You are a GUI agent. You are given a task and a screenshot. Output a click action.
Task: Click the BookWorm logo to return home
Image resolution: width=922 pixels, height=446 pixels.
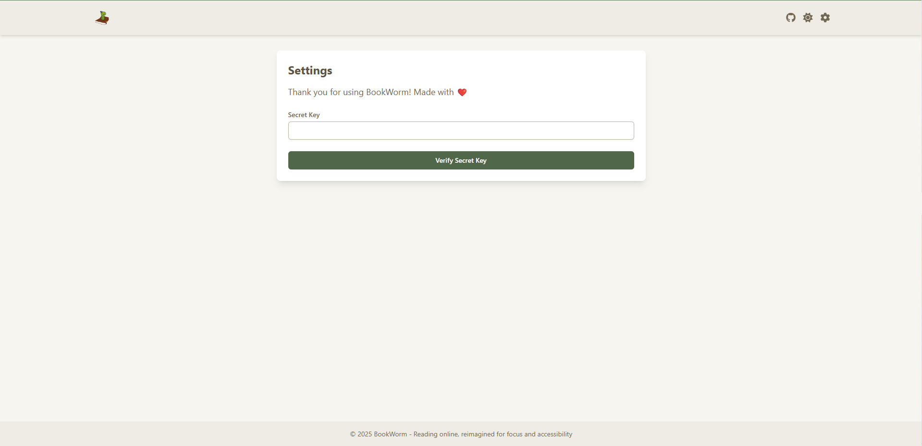click(102, 18)
